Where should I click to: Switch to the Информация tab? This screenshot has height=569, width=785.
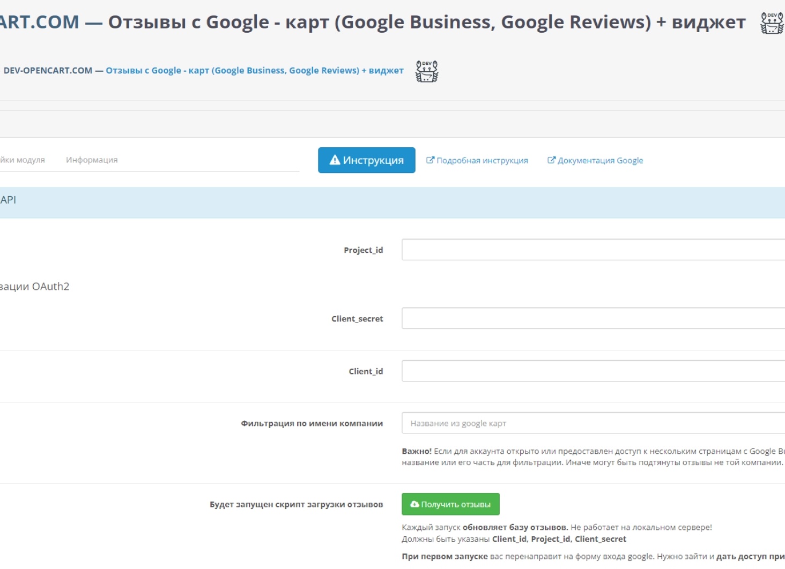92,160
